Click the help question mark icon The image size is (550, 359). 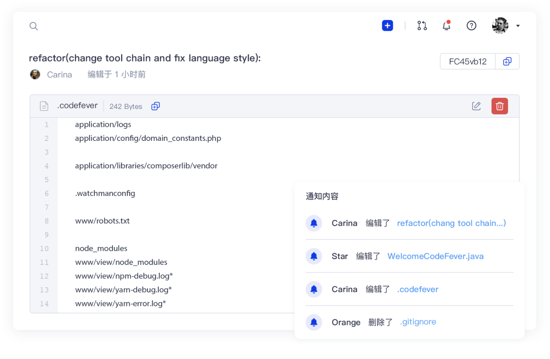[x=472, y=25]
